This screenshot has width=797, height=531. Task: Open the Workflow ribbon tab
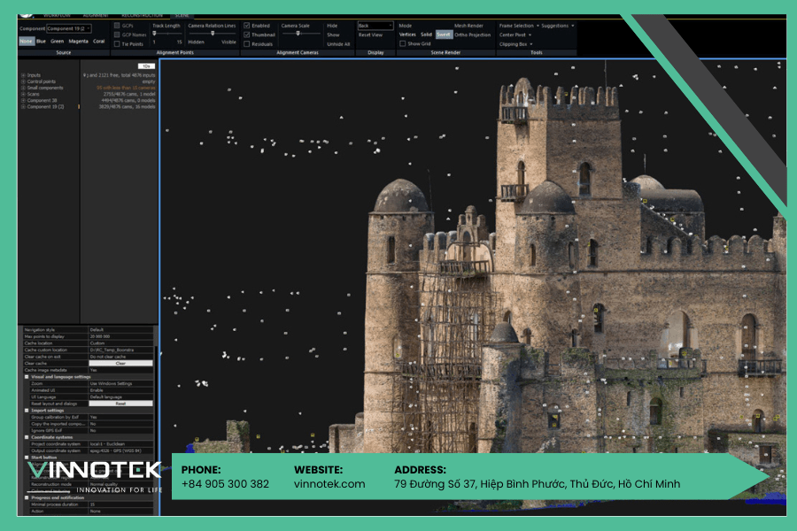click(x=57, y=16)
